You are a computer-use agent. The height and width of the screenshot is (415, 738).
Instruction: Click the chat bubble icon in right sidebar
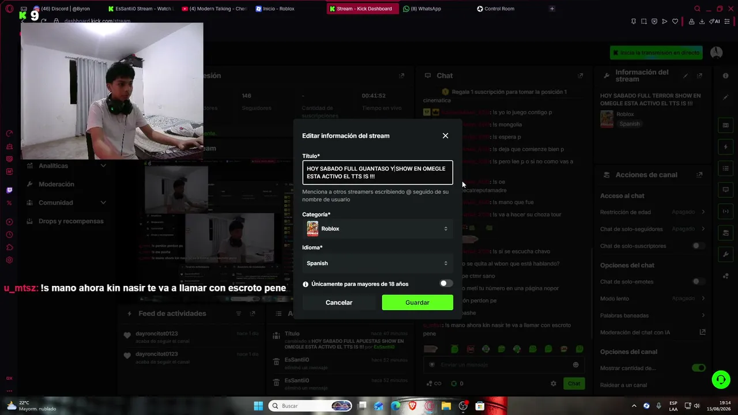(726, 190)
